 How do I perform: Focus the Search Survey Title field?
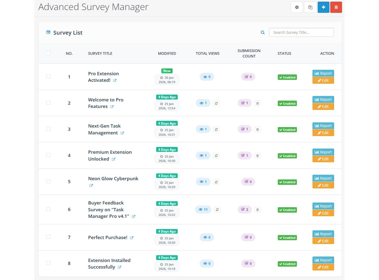click(x=301, y=32)
